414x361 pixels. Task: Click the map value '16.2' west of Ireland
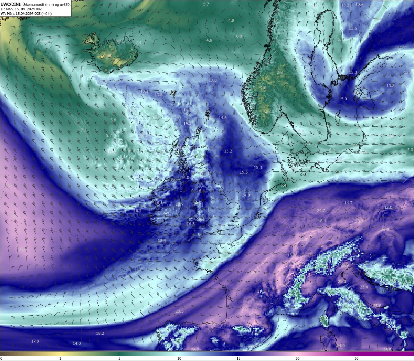coord(137,211)
